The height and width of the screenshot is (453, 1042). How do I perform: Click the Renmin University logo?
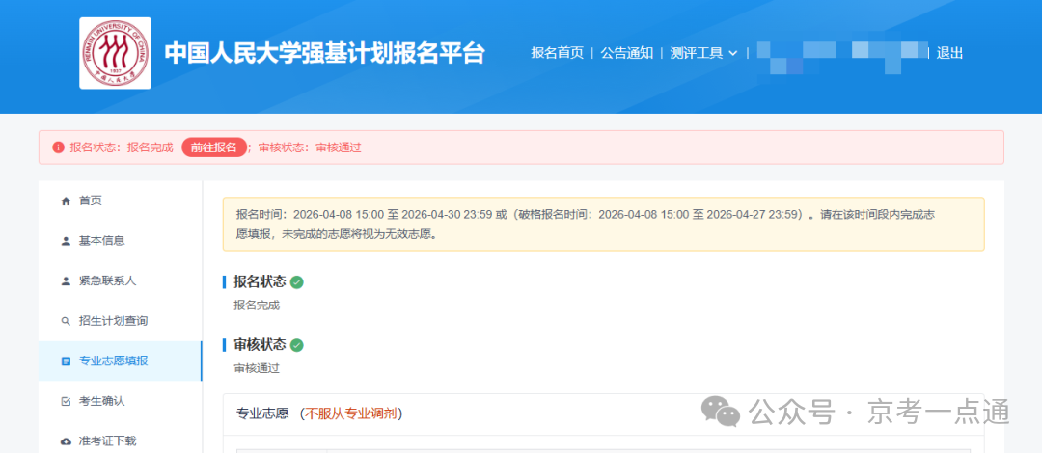pos(115,53)
